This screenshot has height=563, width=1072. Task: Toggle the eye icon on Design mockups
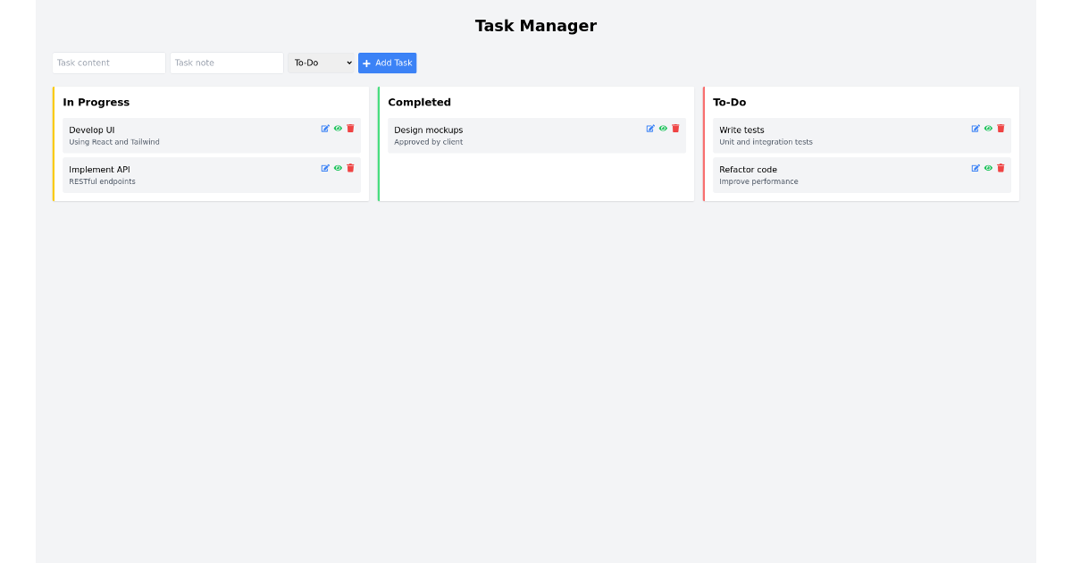coord(663,128)
